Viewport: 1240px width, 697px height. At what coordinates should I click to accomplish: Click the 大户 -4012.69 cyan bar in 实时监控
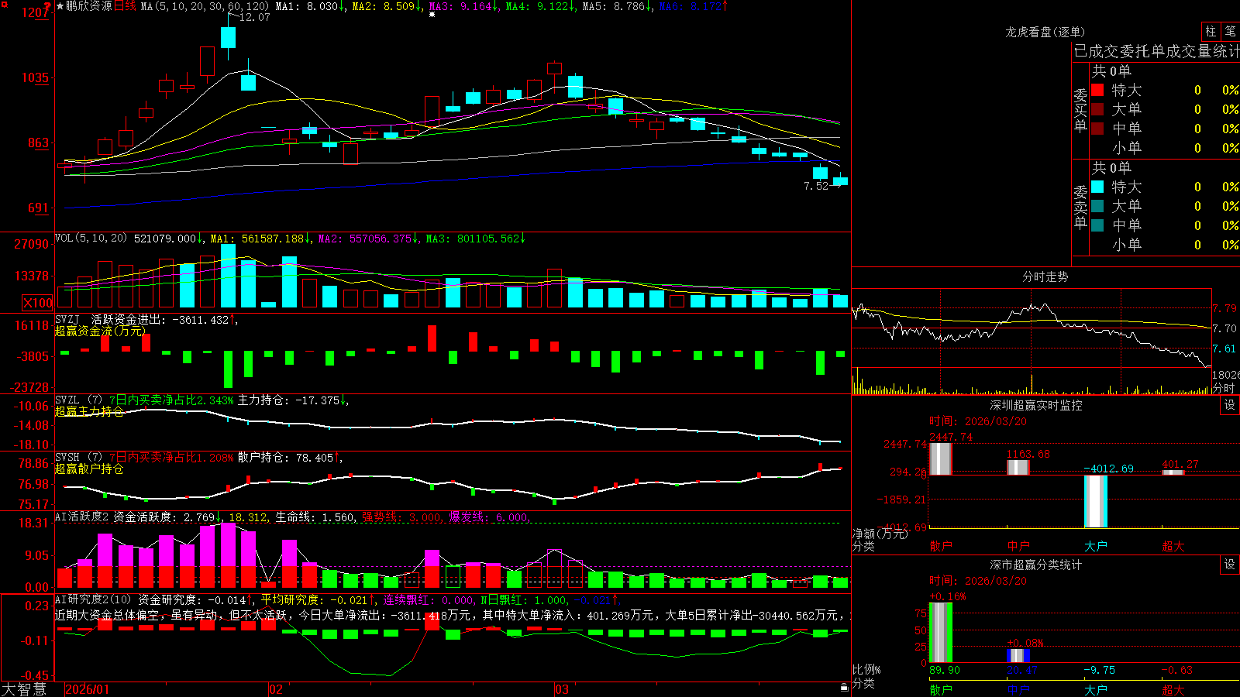coord(1096,501)
